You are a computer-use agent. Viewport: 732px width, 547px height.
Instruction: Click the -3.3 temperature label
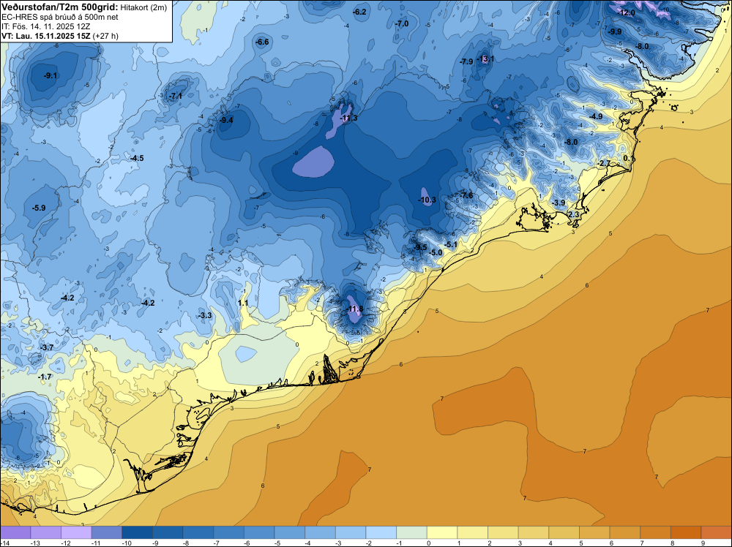tap(205, 316)
